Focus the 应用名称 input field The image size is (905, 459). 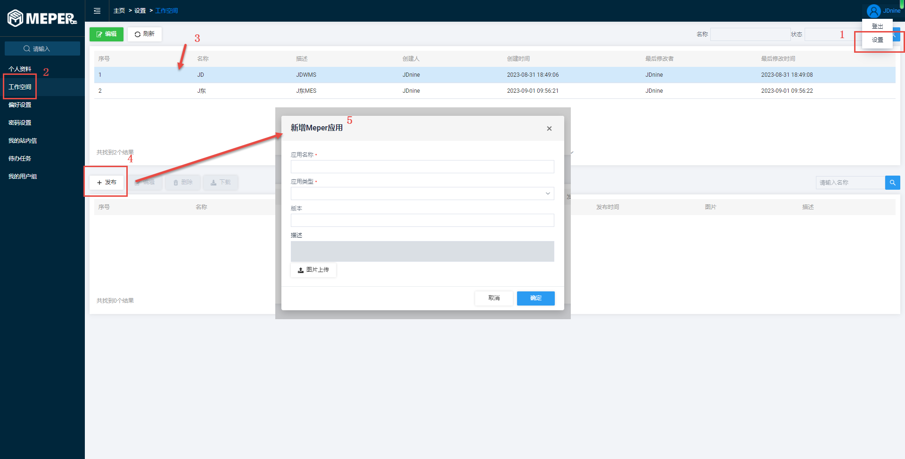[x=422, y=167]
